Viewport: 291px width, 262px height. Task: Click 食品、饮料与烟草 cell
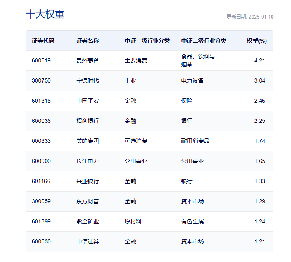tap(198, 61)
